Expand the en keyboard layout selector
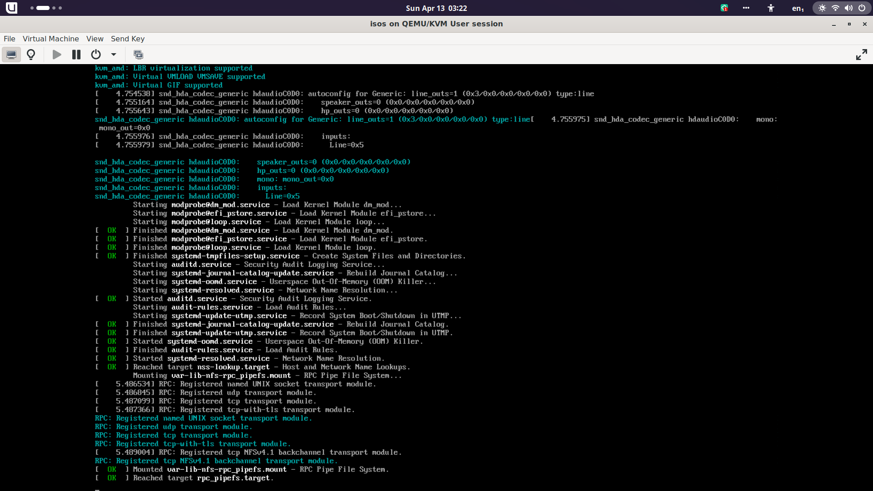Image resolution: width=873 pixels, height=491 pixels. 798,8
